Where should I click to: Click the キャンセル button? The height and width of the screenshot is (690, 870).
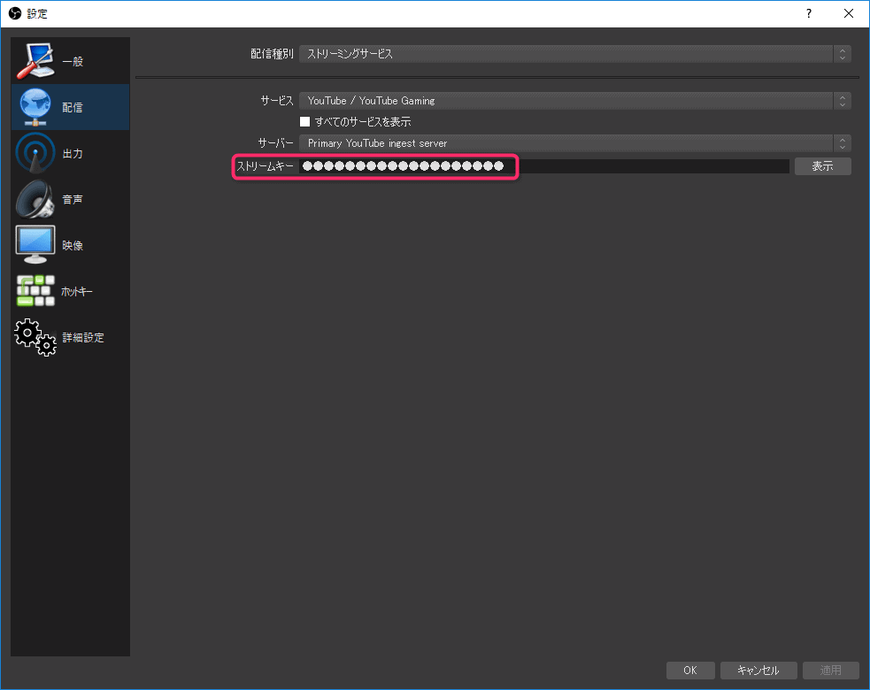pos(758,671)
